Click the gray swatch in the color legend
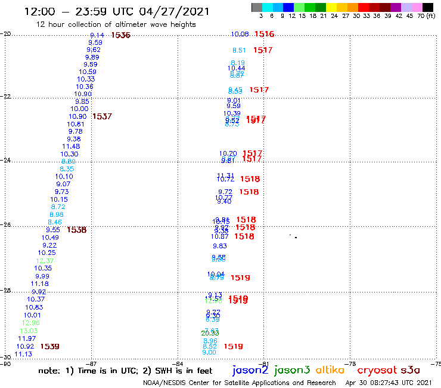The image size is (441, 388). (x=257, y=7)
